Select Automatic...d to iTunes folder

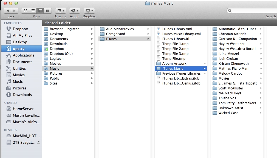(237, 29)
